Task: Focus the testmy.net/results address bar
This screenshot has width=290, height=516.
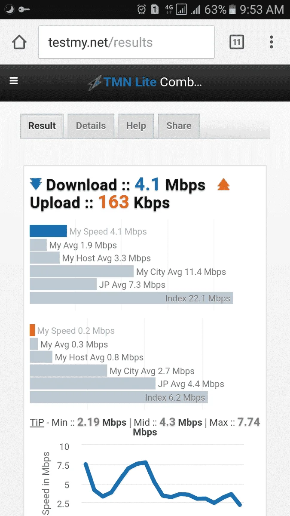Action: tap(126, 42)
